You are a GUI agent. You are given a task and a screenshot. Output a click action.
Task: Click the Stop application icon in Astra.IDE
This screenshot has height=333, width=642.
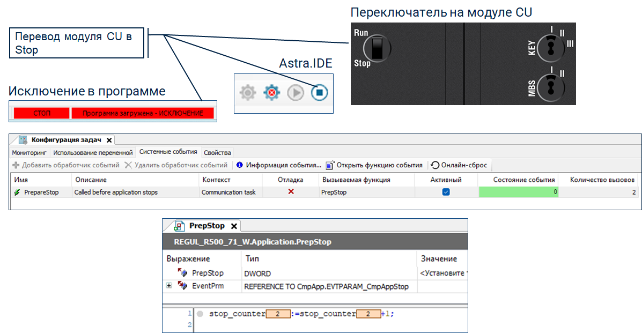(x=319, y=93)
